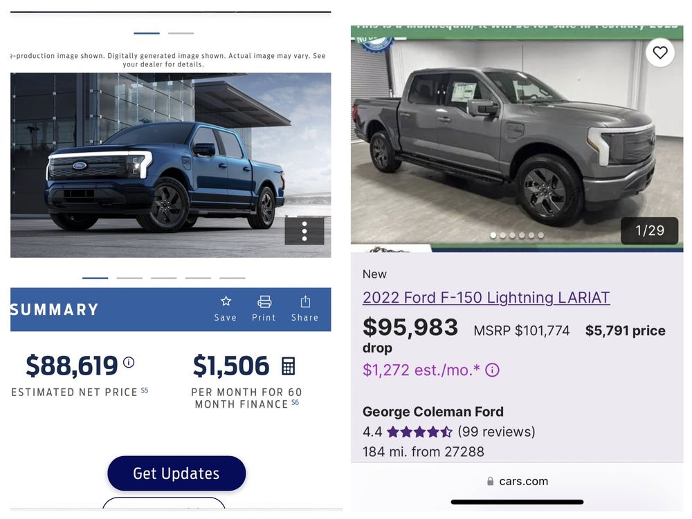Image resolution: width=692 pixels, height=519 pixels.
Task: Open the 2022 Ford F-150 Lightning LARIAT listing link
Action: [x=486, y=297]
